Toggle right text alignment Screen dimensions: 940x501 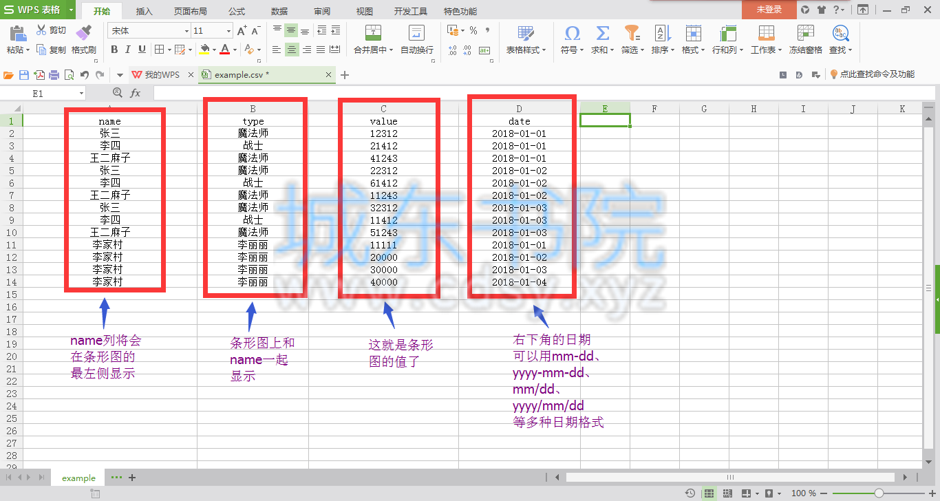(x=306, y=50)
